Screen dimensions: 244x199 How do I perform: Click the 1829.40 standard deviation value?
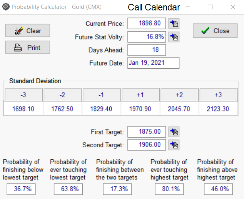[101, 109]
